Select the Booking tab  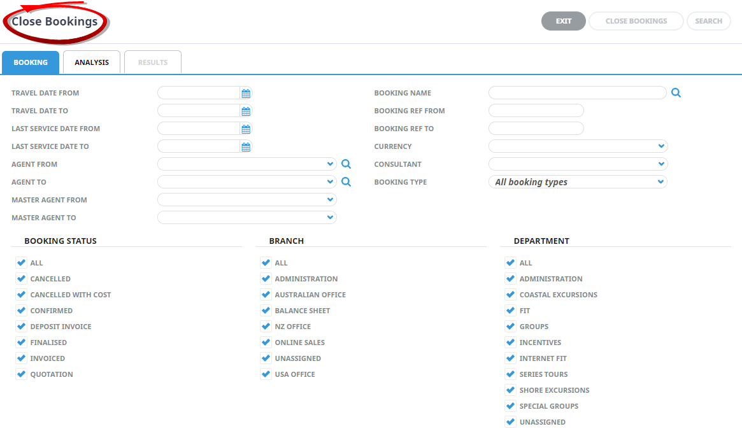[31, 62]
